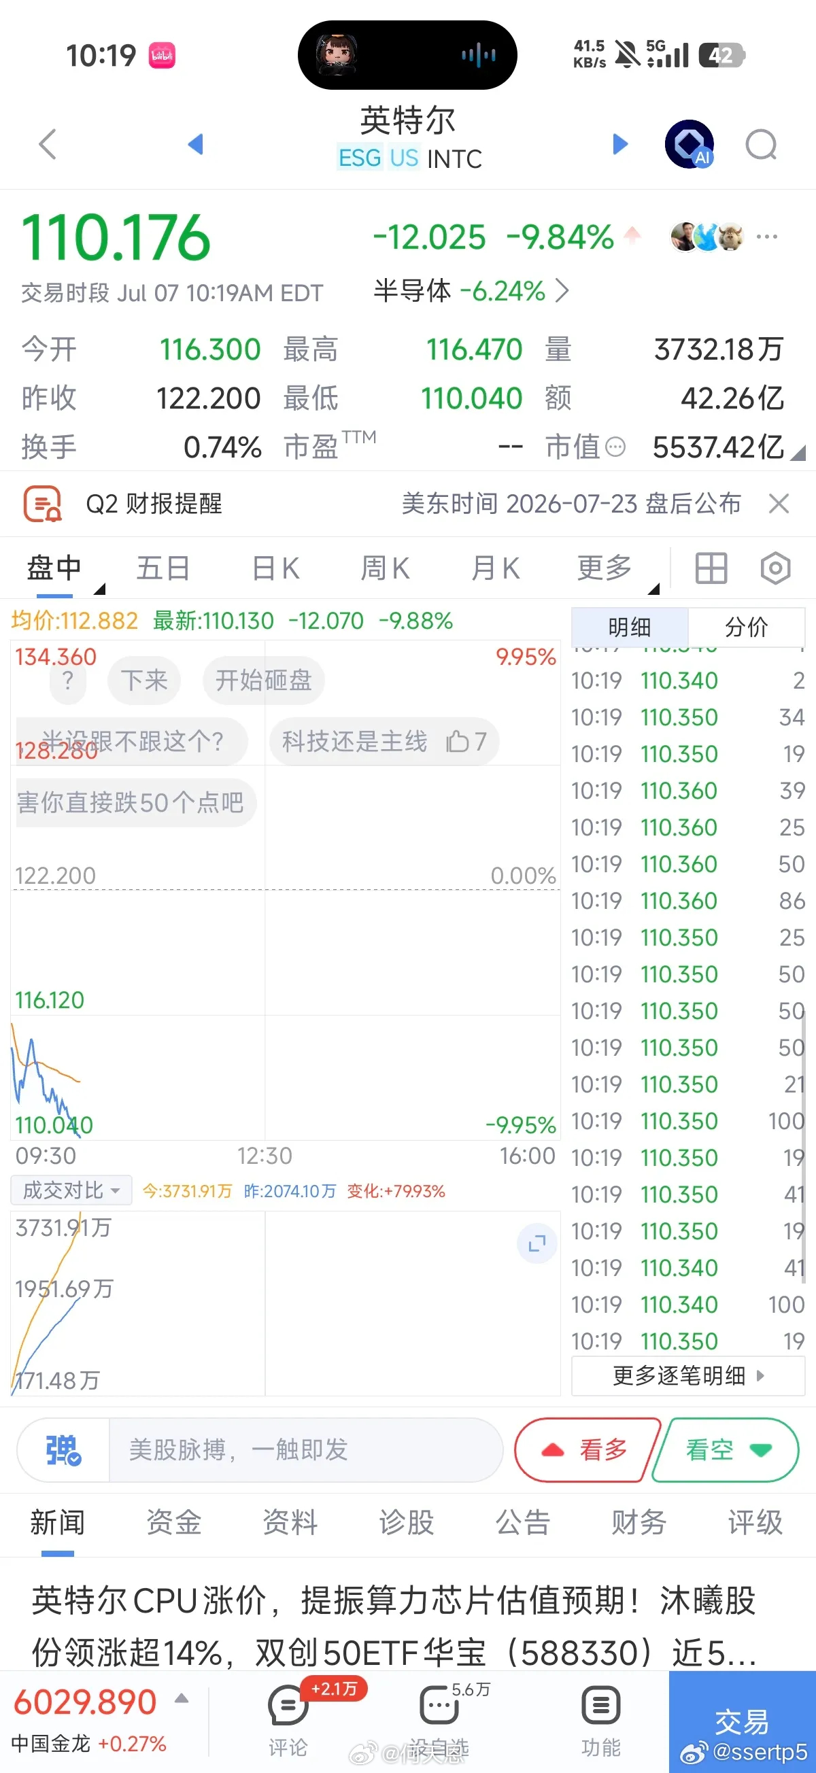Go to next stock with right triangle

click(x=619, y=144)
